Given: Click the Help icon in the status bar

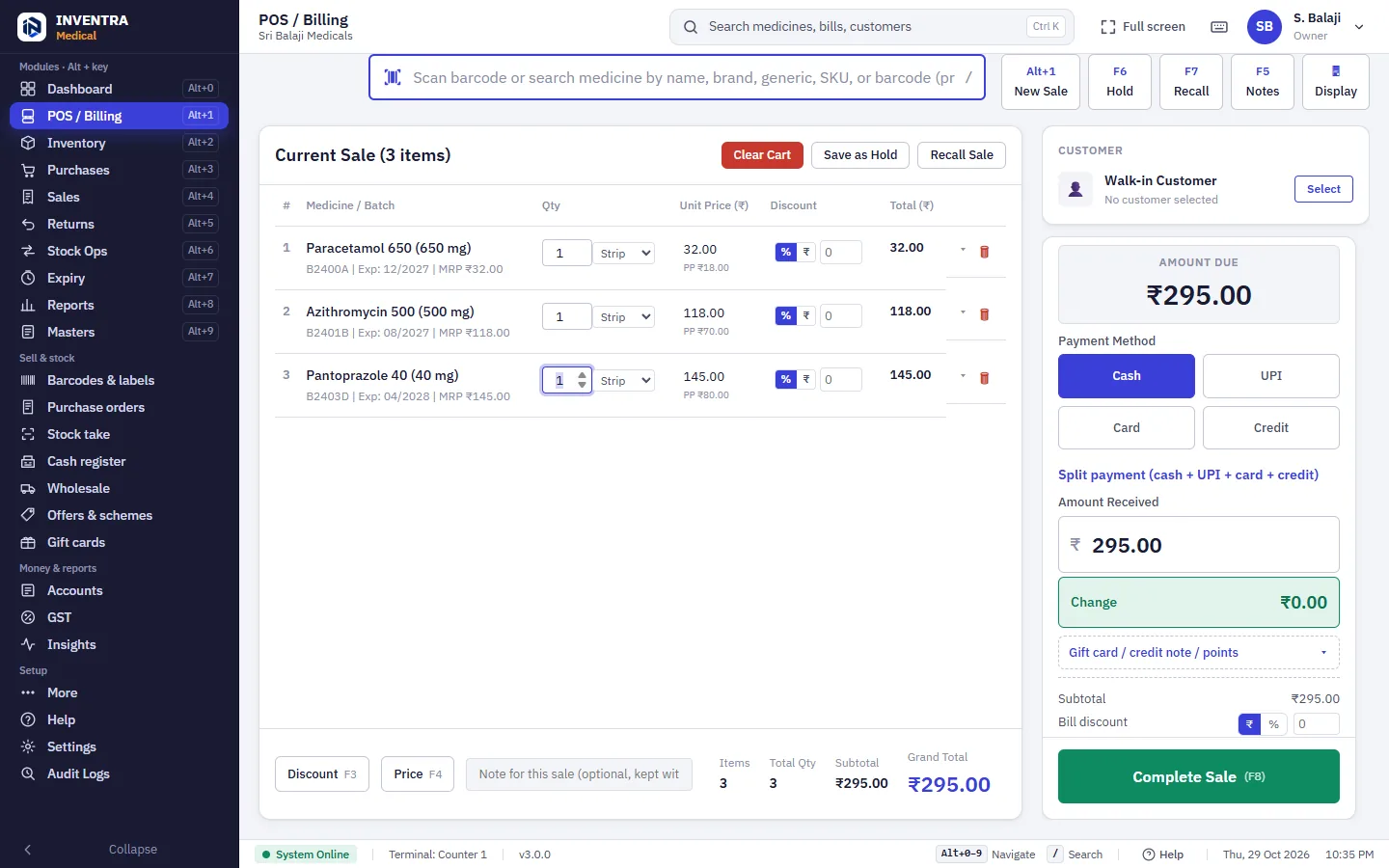Looking at the screenshot, I should (1149, 854).
